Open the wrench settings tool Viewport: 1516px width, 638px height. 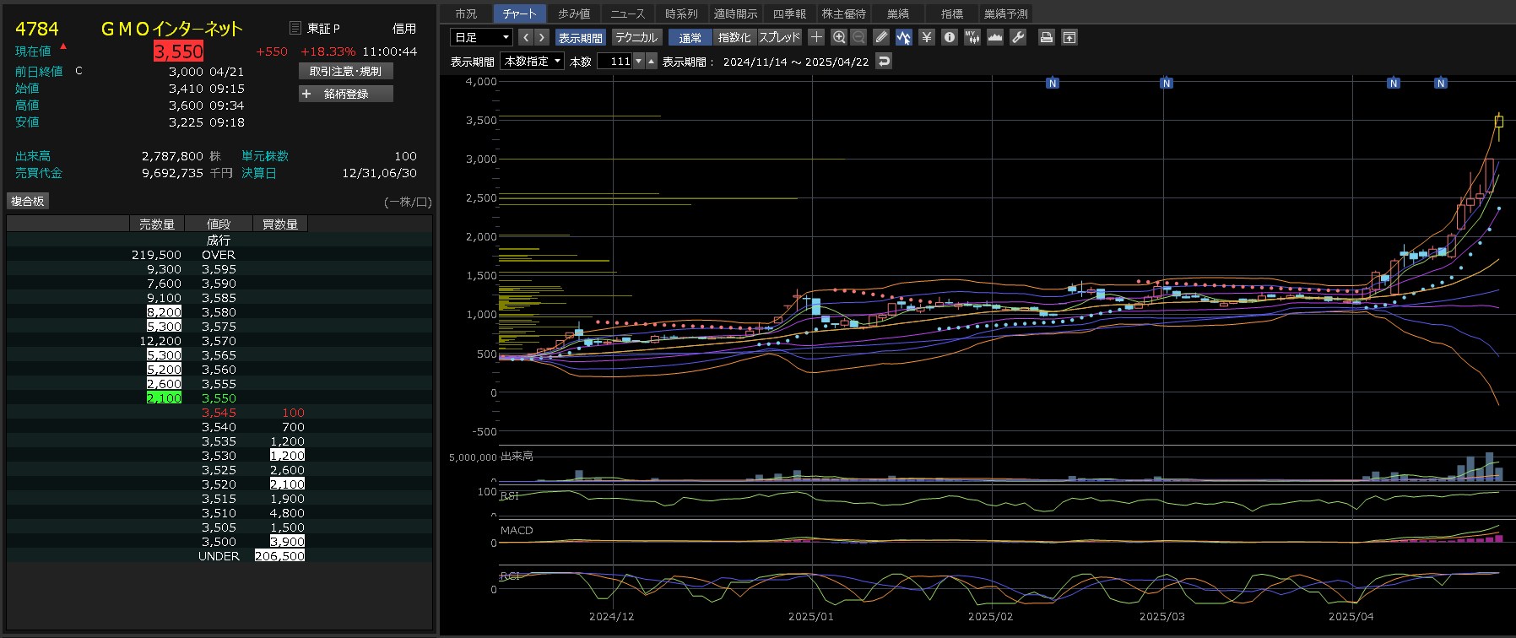coord(1018,37)
